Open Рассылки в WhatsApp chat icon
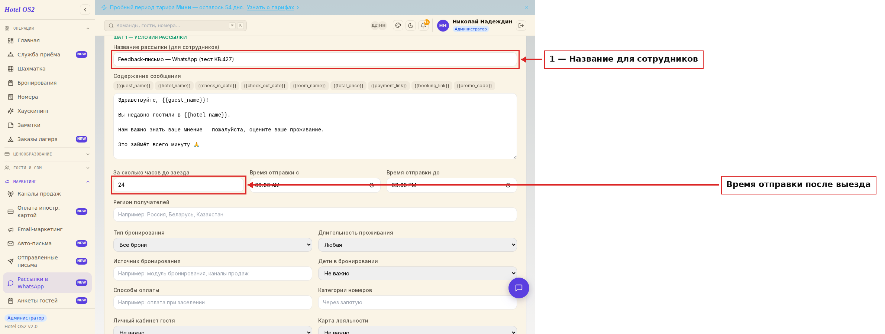Image resolution: width=885 pixels, height=334 pixels. pyautogui.click(x=11, y=283)
